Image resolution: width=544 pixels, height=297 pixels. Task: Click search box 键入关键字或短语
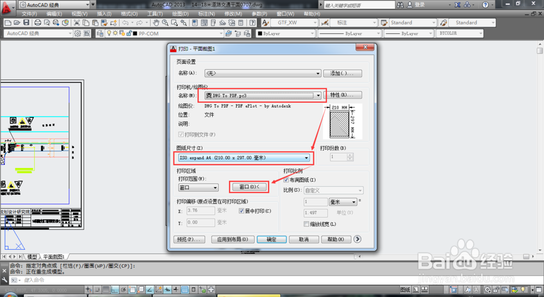tap(359, 5)
